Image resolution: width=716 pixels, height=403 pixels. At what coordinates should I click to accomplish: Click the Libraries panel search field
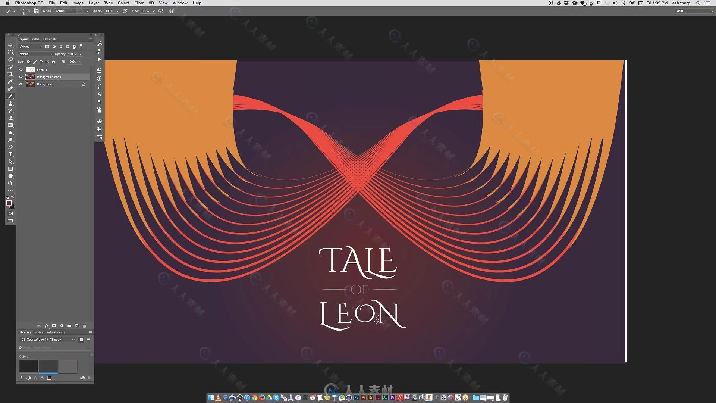click(54, 347)
